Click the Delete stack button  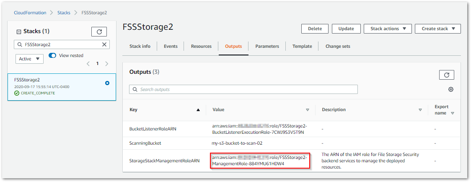(x=315, y=29)
